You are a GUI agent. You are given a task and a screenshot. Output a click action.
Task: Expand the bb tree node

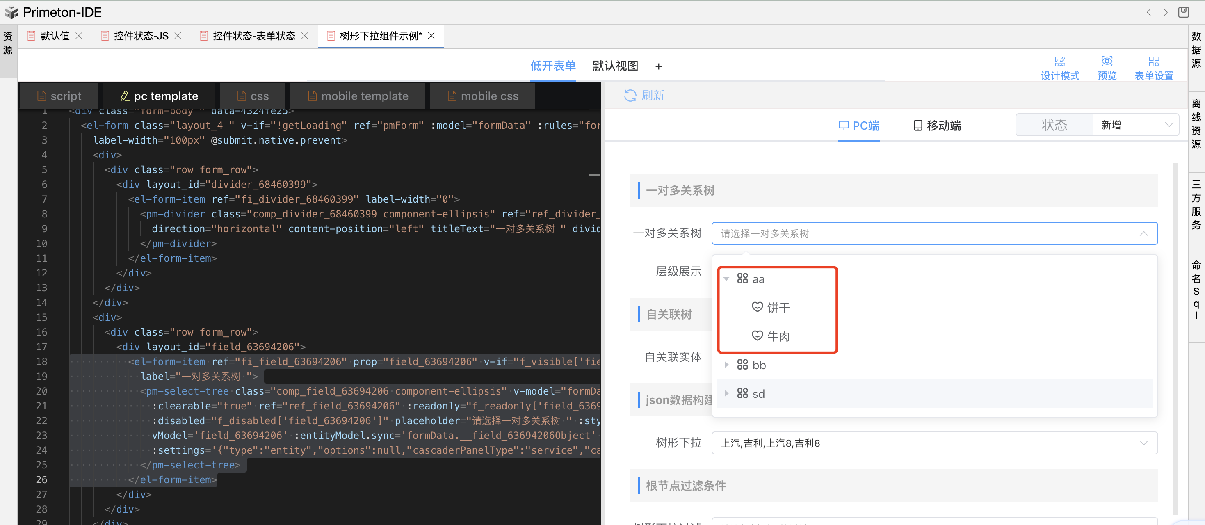[726, 365]
